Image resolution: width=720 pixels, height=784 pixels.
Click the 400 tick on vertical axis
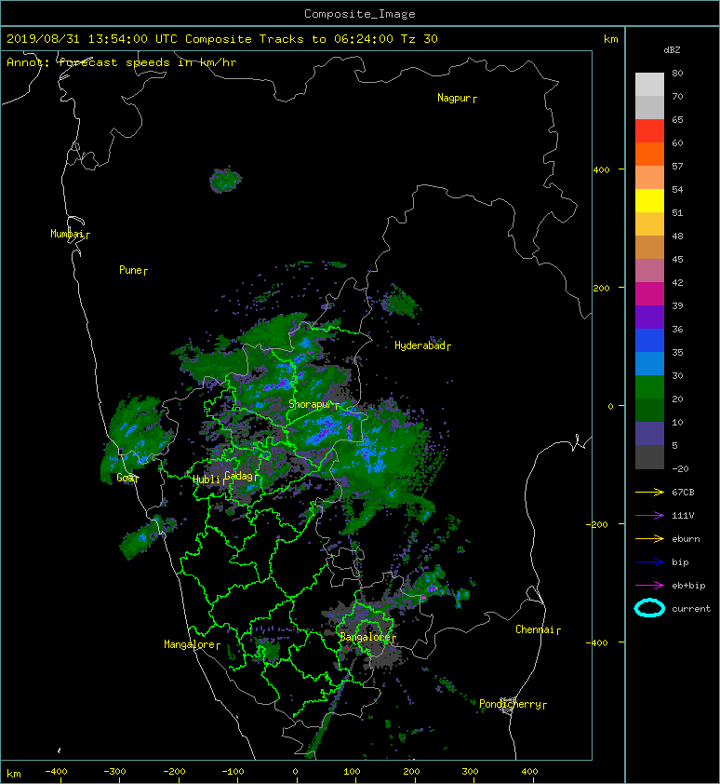[x=601, y=170]
